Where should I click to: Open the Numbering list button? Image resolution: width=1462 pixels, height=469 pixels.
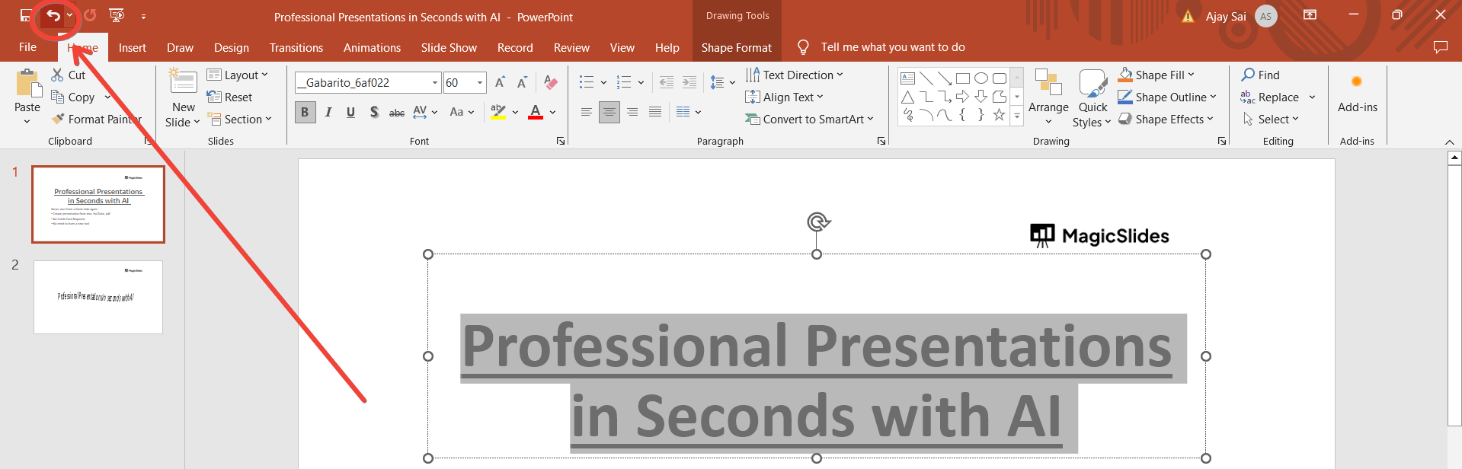point(624,82)
